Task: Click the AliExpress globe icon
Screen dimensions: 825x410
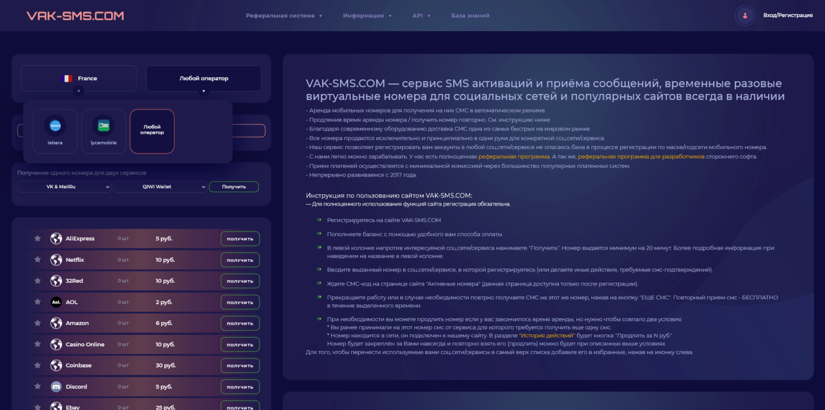Action: click(x=56, y=239)
